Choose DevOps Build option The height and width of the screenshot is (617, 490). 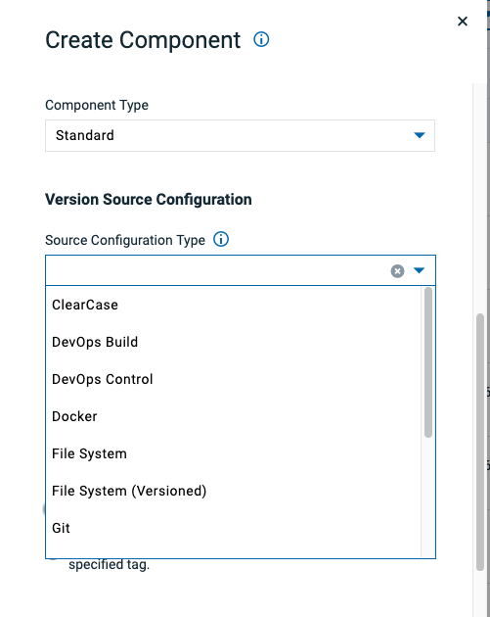[x=233, y=342]
